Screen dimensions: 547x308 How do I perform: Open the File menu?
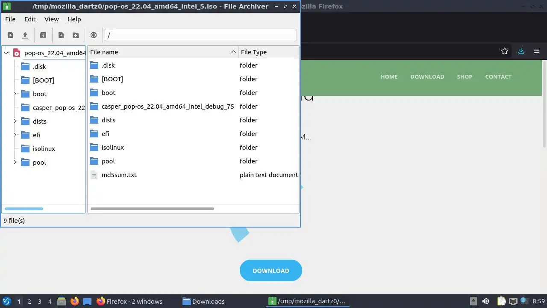(10, 19)
